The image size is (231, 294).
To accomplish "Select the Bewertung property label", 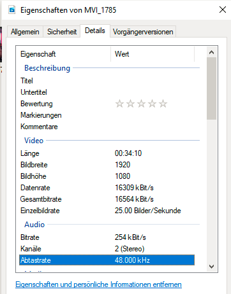I will [x=36, y=104].
